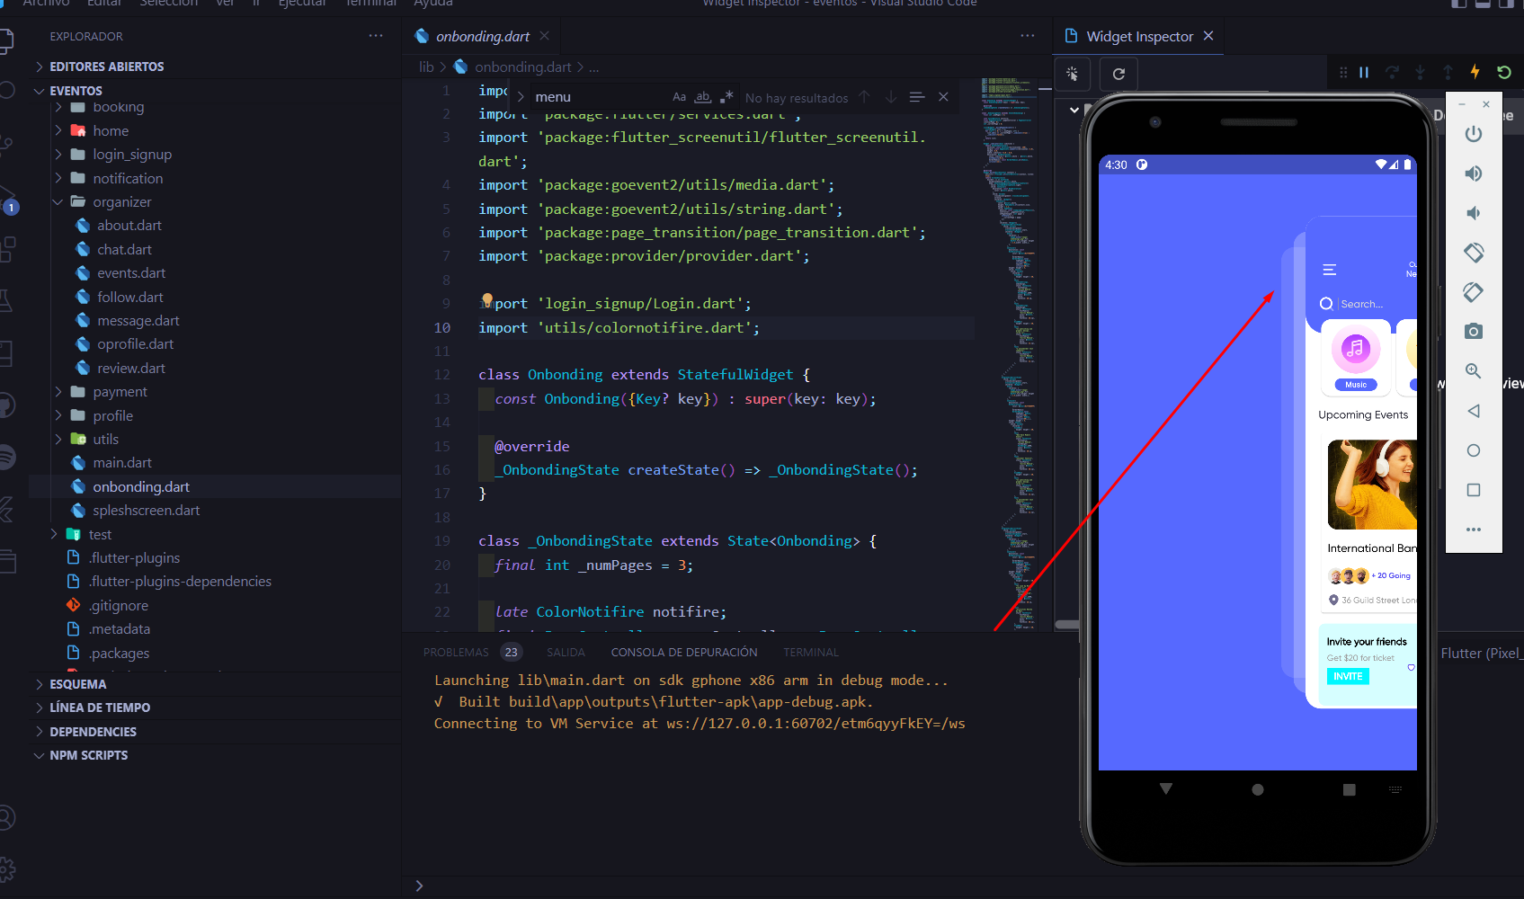
Task: Activate emulator zoom magnifier
Action: click(x=1473, y=371)
